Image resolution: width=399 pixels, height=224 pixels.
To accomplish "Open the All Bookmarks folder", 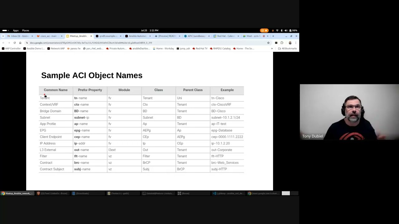I will pos(287,49).
